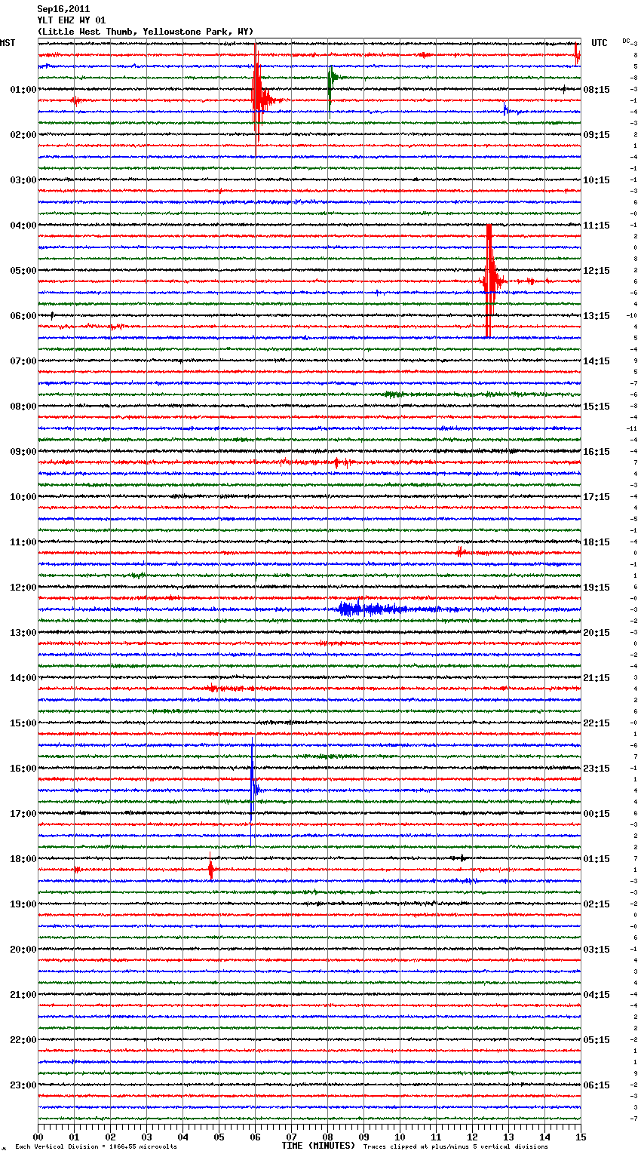Pick the '07:00' MST time label
Screen dimensions: 641x1157
pos(23,361)
